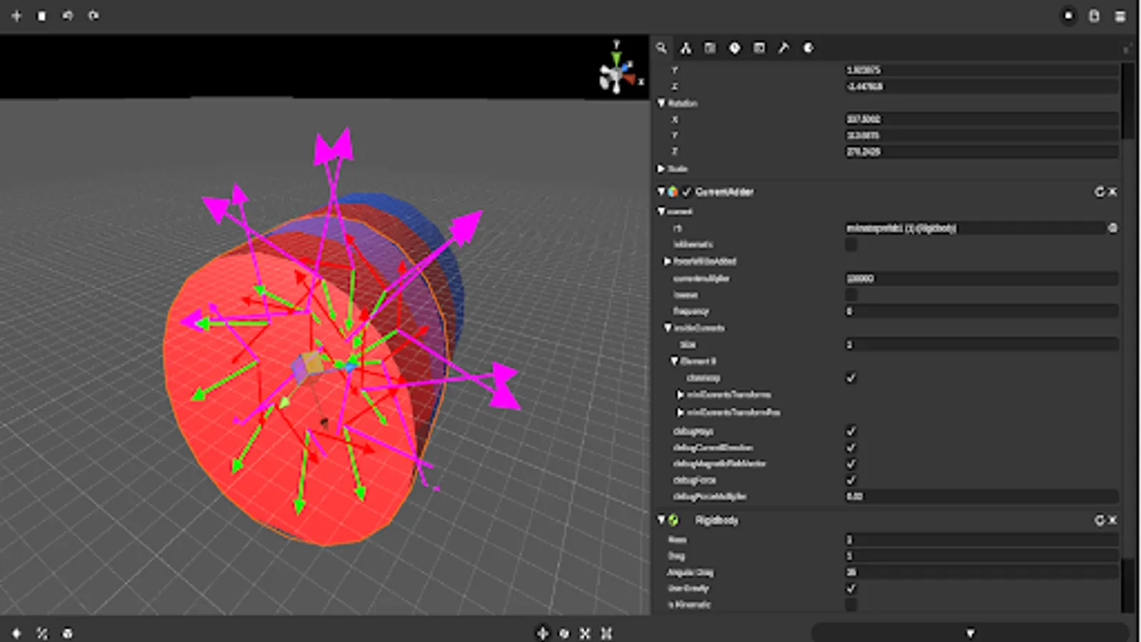Image resolution: width=1141 pixels, height=642 pixels.
Task: Click the percent-style icon in the bottom-left bar
Action: pos(42,633)
